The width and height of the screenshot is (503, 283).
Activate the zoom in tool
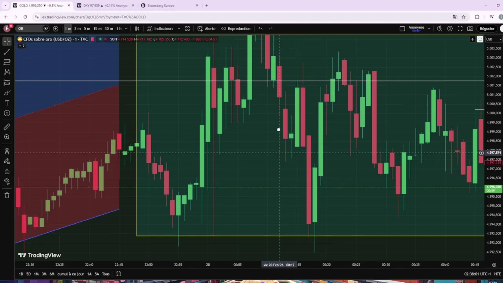point(7,137)
